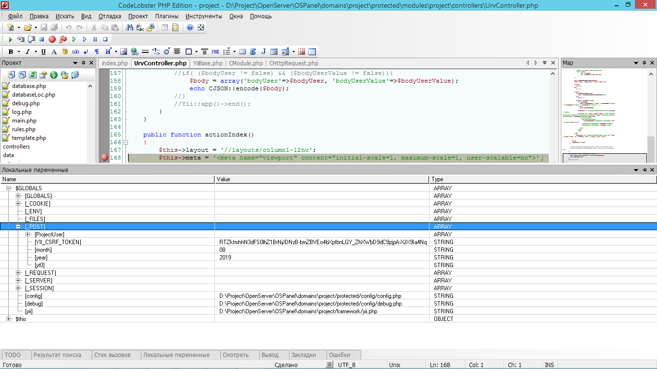
Task: Expand the $this object node
Action: pos(9,319)
